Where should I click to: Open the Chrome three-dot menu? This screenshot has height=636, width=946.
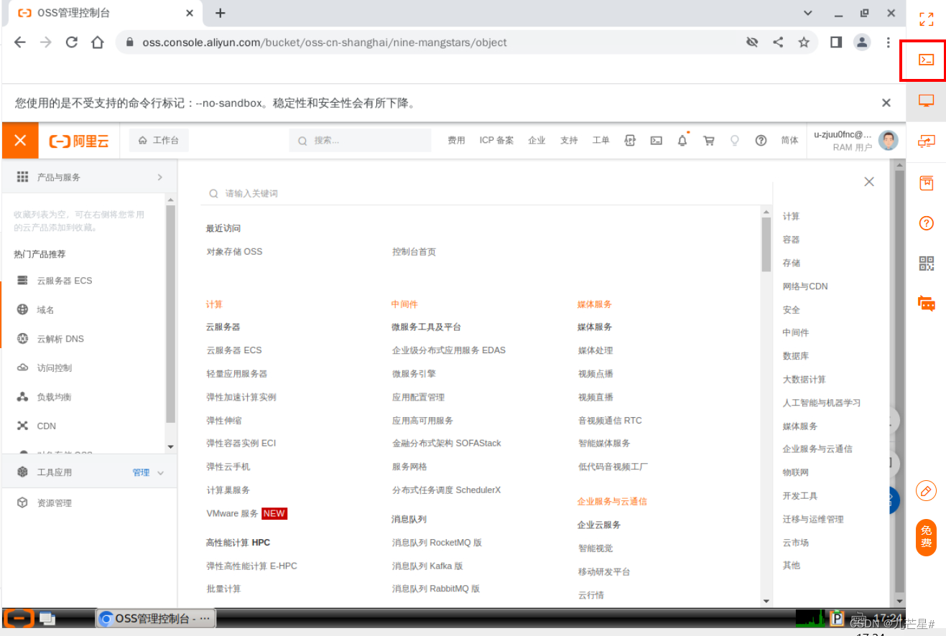[889, 42]
